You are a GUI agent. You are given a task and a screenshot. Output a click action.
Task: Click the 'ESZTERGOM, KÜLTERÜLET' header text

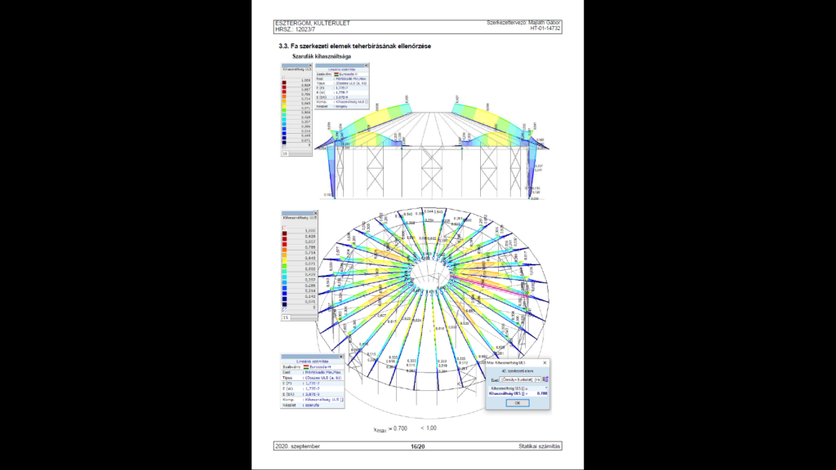point(313,24)
